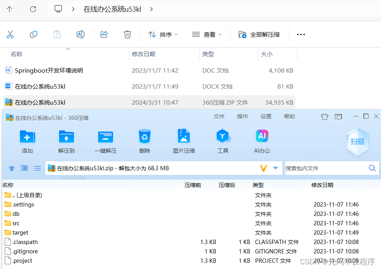381x269 pixels.
Task: Open the 帮助 (Help) menu
Action: coord(289,116)
